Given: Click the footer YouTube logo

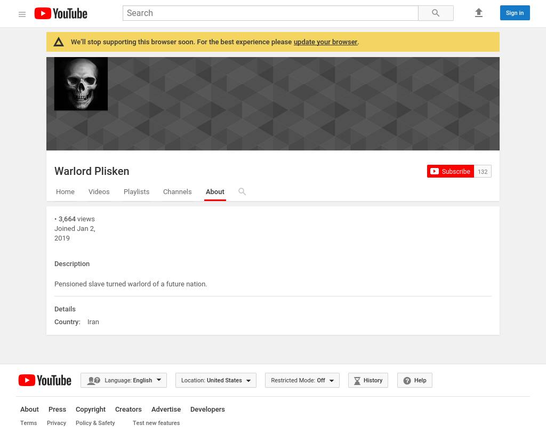Looking at the screenshot, I should [x=45, y=380].
